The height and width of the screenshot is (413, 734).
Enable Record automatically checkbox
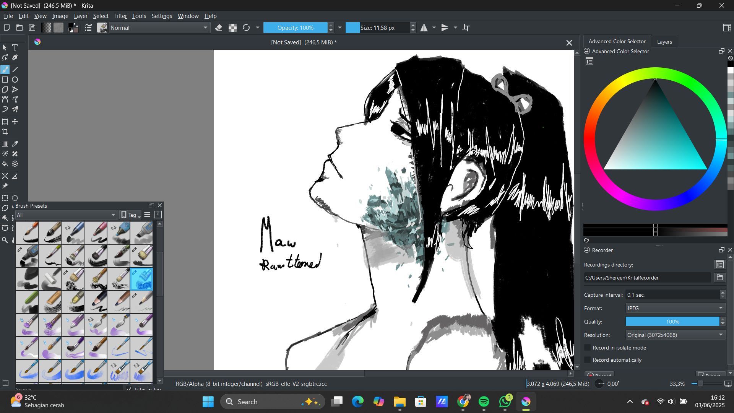pos(588,360)
